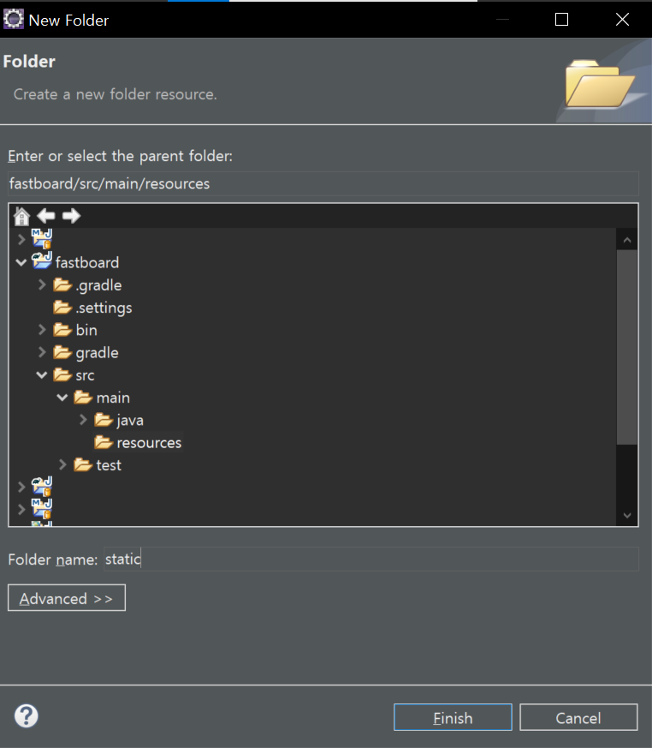This screenshot has width=652, height=748.
Task: Collapse the fastboard project node
Action: [x=21, y=262]
